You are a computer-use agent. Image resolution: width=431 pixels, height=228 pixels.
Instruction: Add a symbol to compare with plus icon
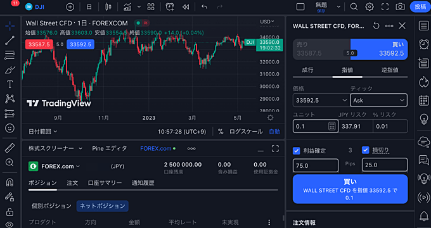70,7
